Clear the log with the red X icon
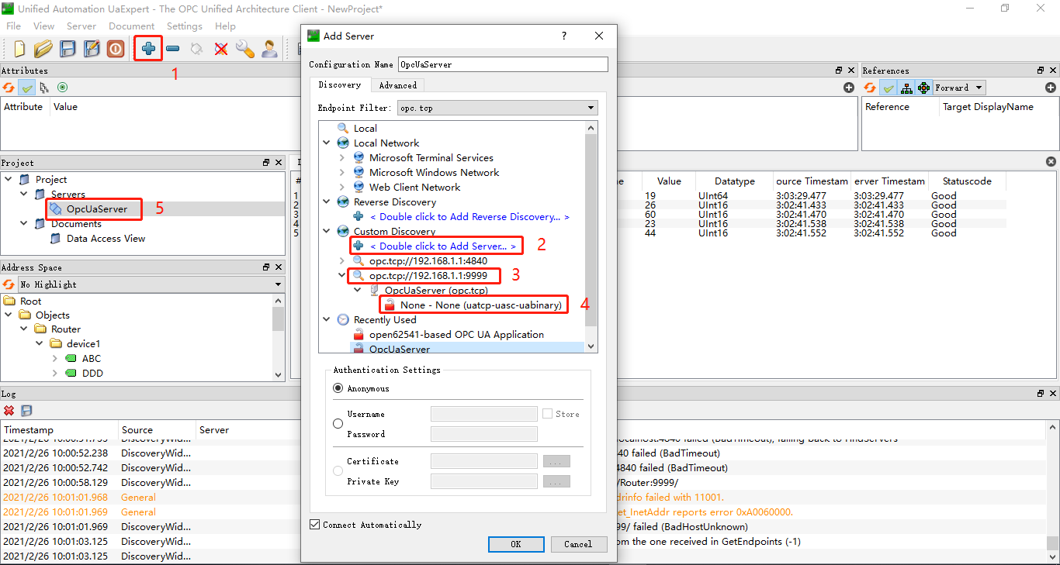The width and height of the screenshot is (1060, 565). (x=9, y=410)
